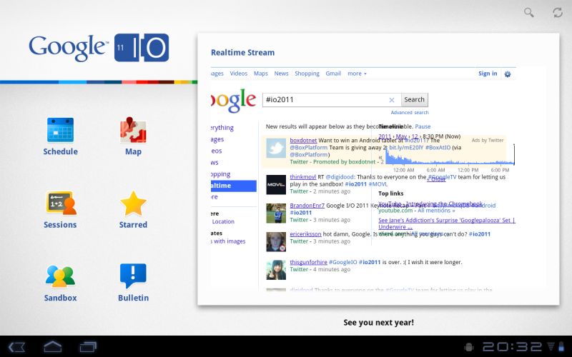Click ericeriksson's avatar thumbnail

(276, 242)
